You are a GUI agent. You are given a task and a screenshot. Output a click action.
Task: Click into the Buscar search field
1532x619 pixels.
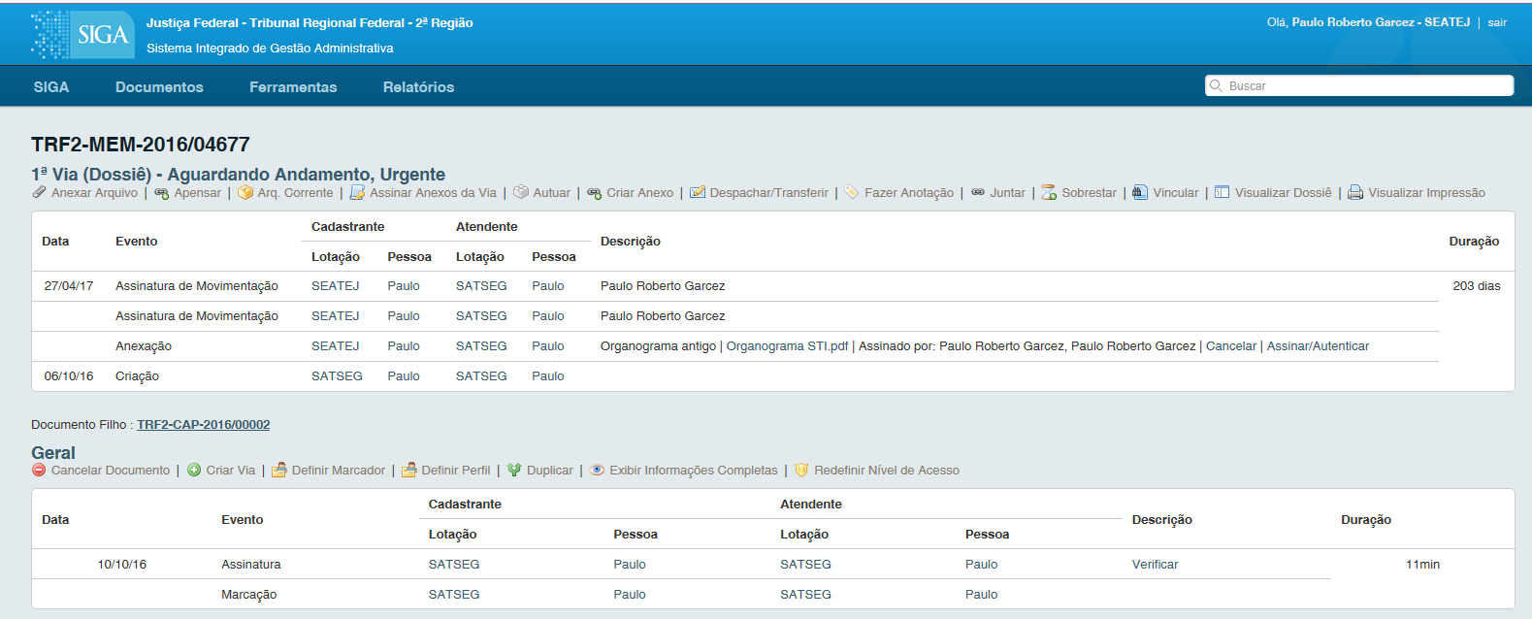[1359, 85]
